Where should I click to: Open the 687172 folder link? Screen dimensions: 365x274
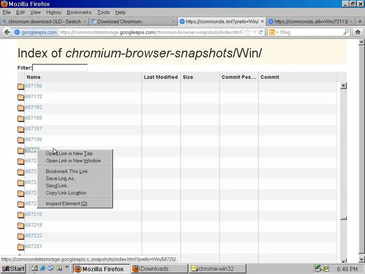click(34, 96)
